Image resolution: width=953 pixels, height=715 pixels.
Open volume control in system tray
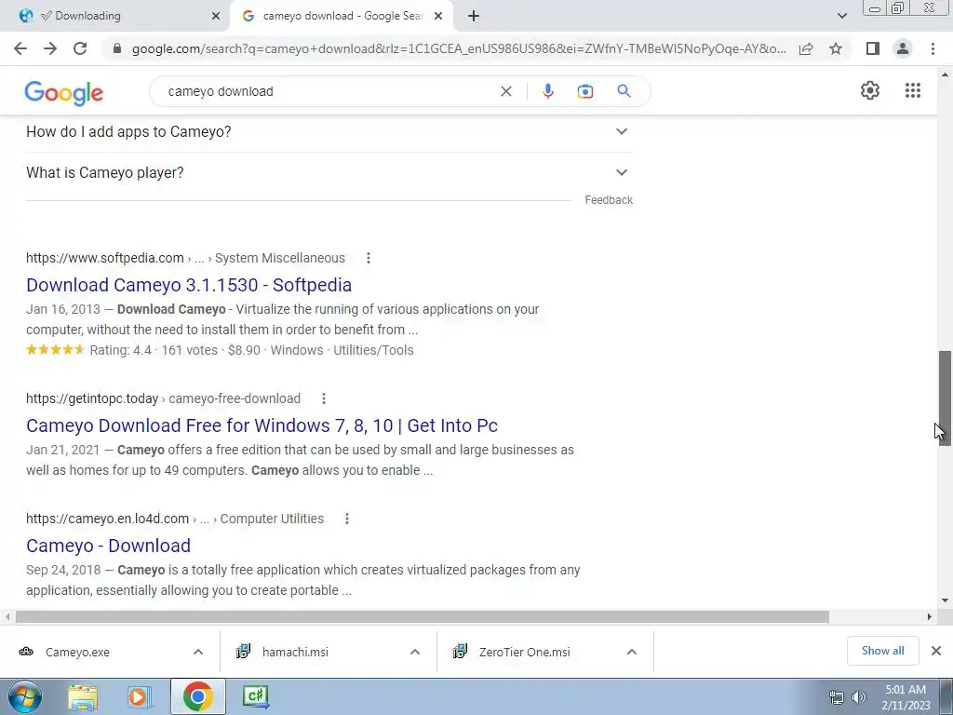pyautogui.click(x=858, y=697)
